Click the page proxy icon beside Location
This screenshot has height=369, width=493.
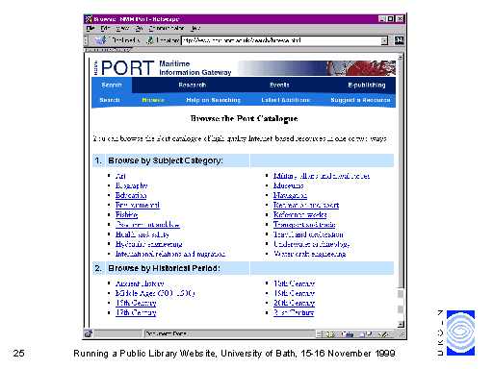pyautogui.click(x=149, y=40)
